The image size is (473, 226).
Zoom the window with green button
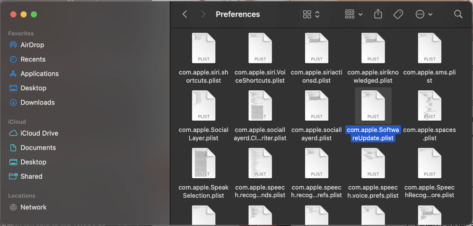pos(34,14)
